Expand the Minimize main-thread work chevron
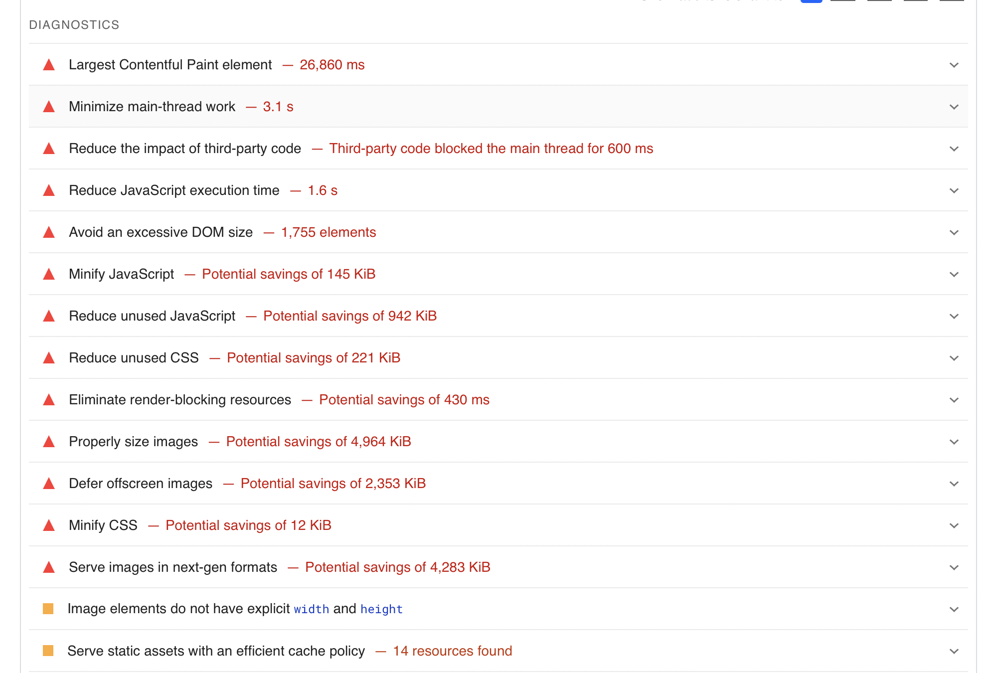The image size is (992, 673). tap(954, 107)
